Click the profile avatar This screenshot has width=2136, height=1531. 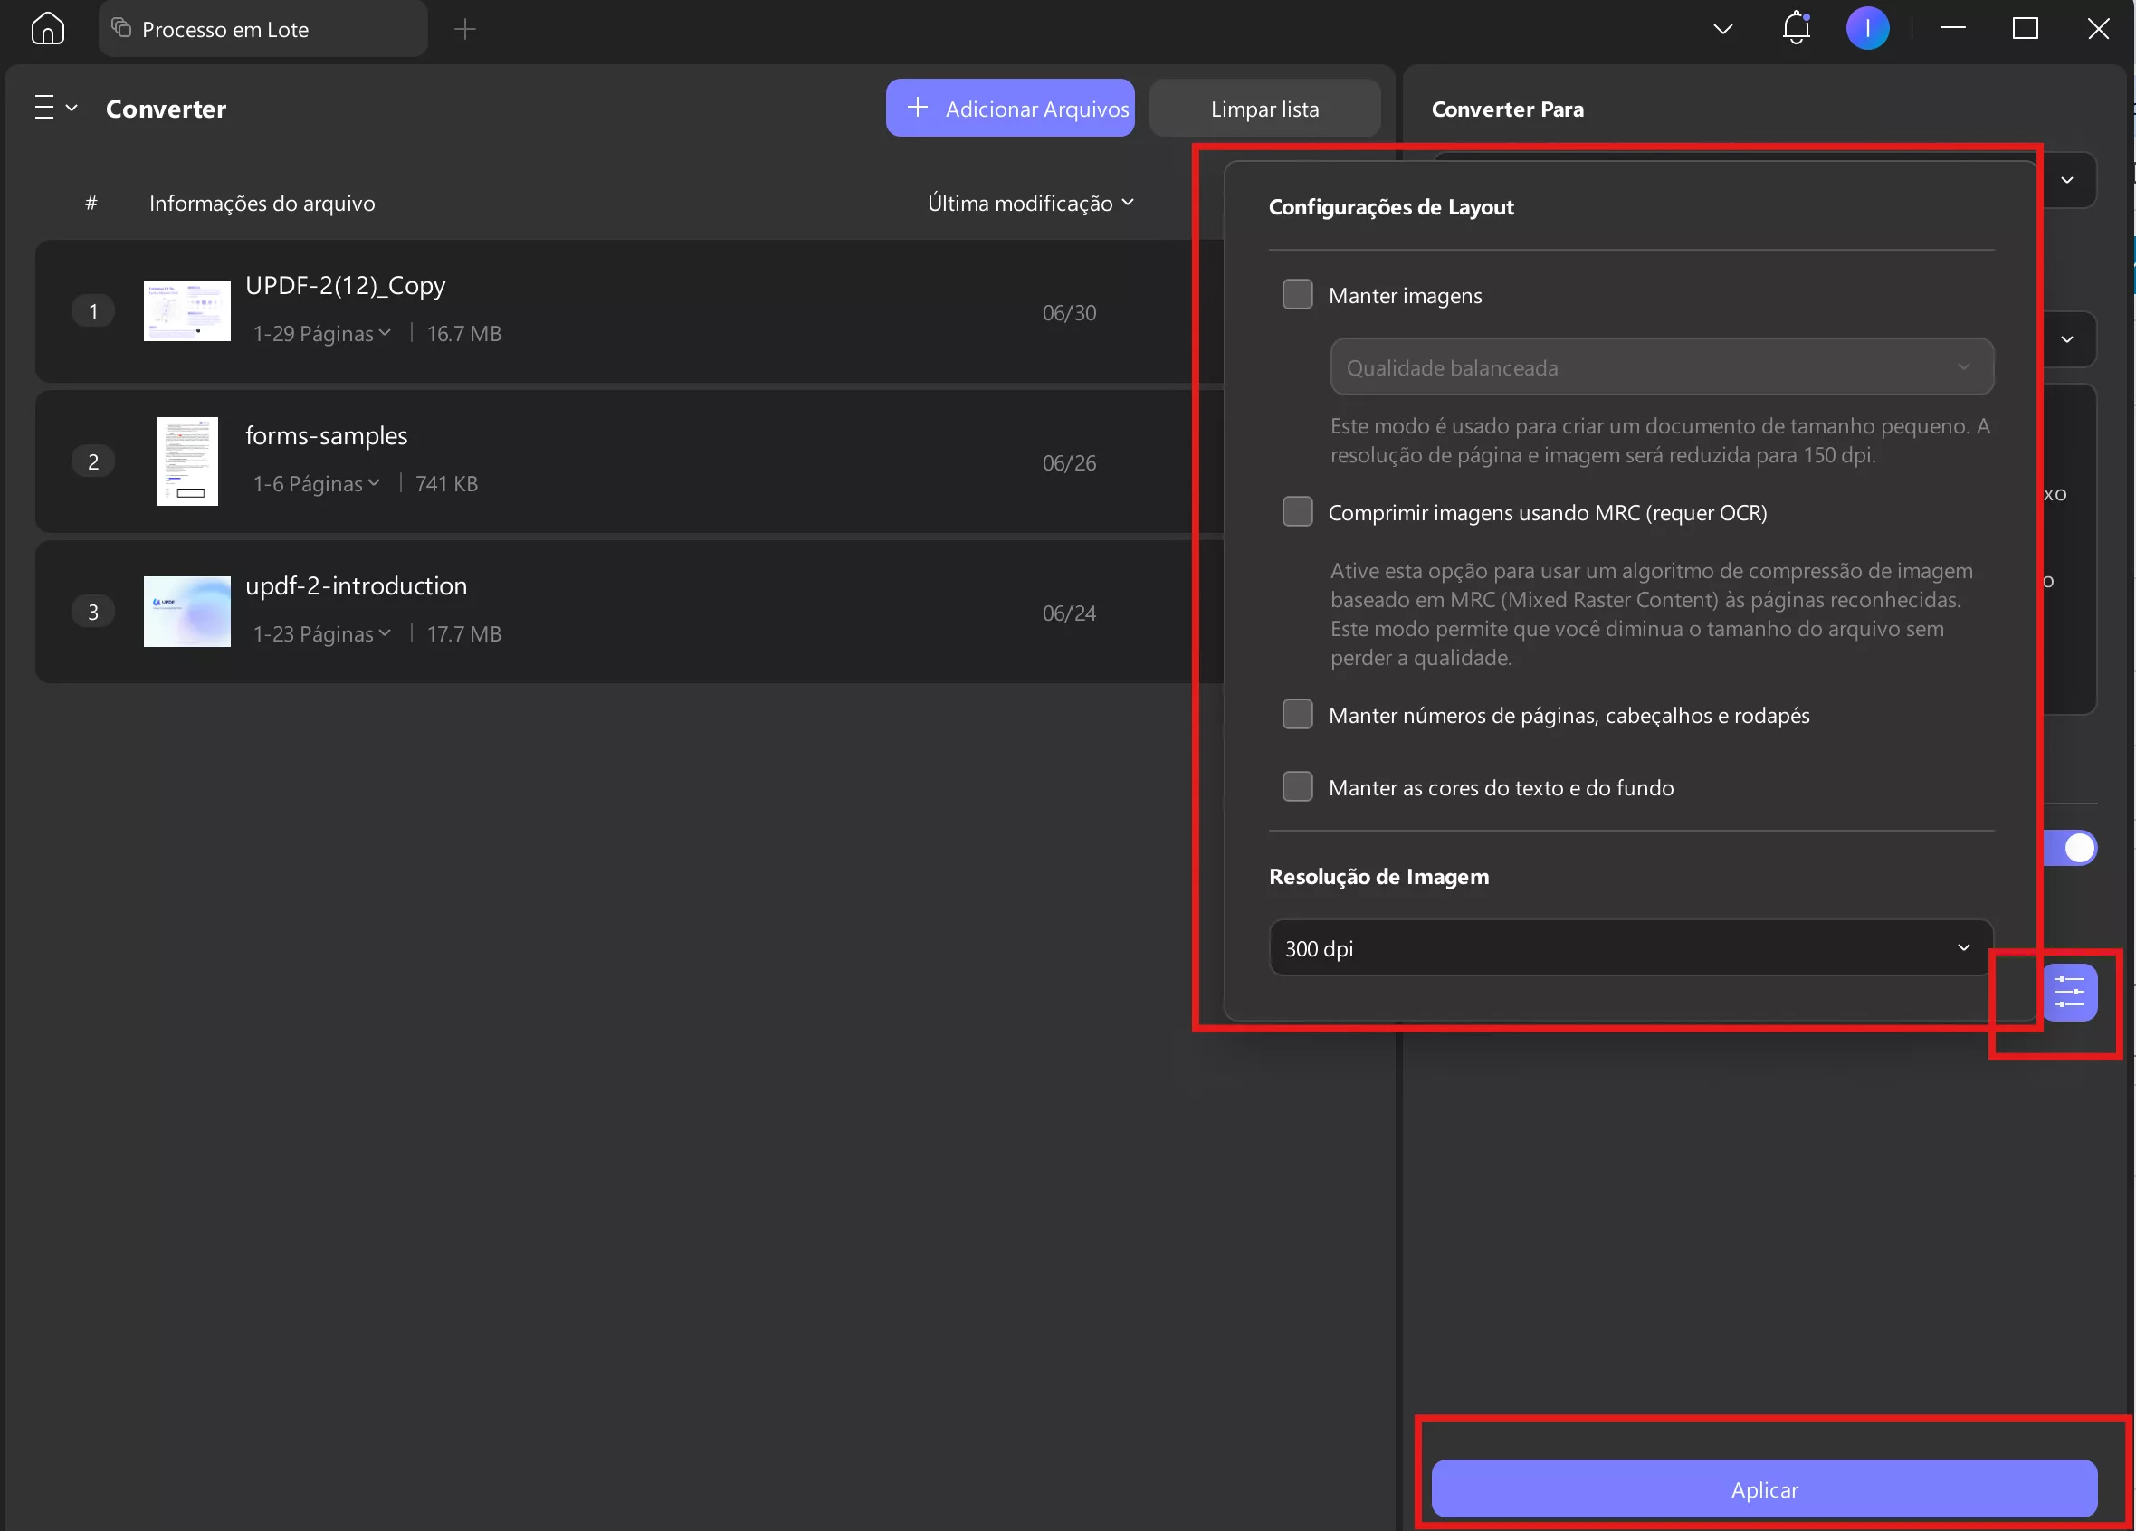pos(1867,28)
